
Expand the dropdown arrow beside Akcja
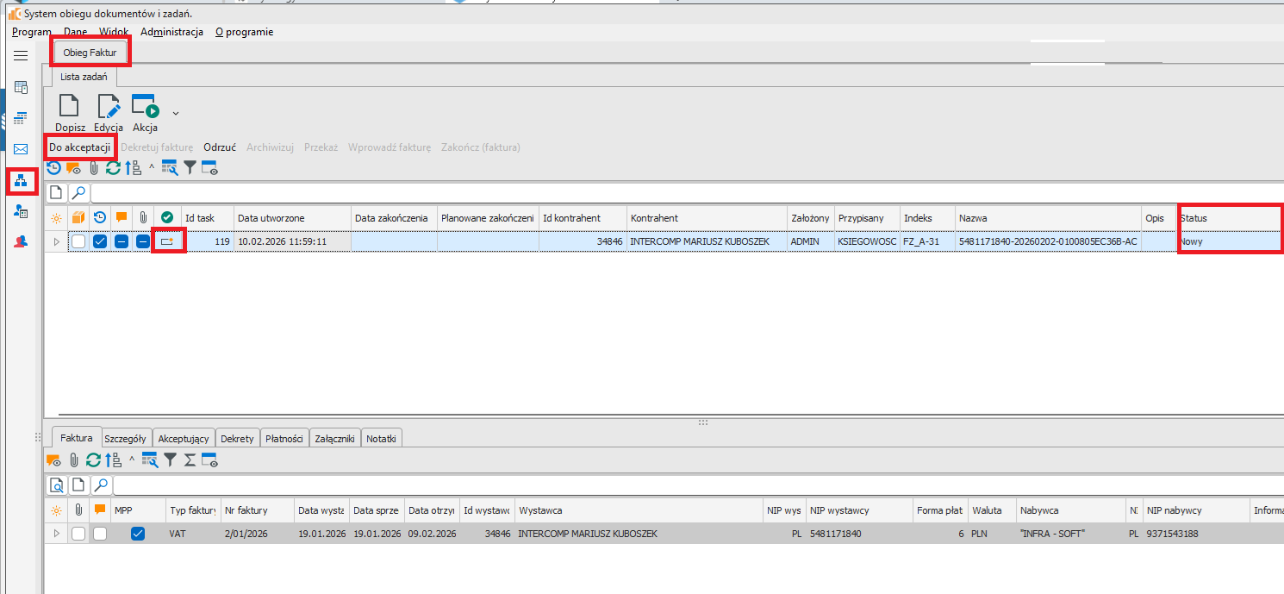[x=176, y=113]
